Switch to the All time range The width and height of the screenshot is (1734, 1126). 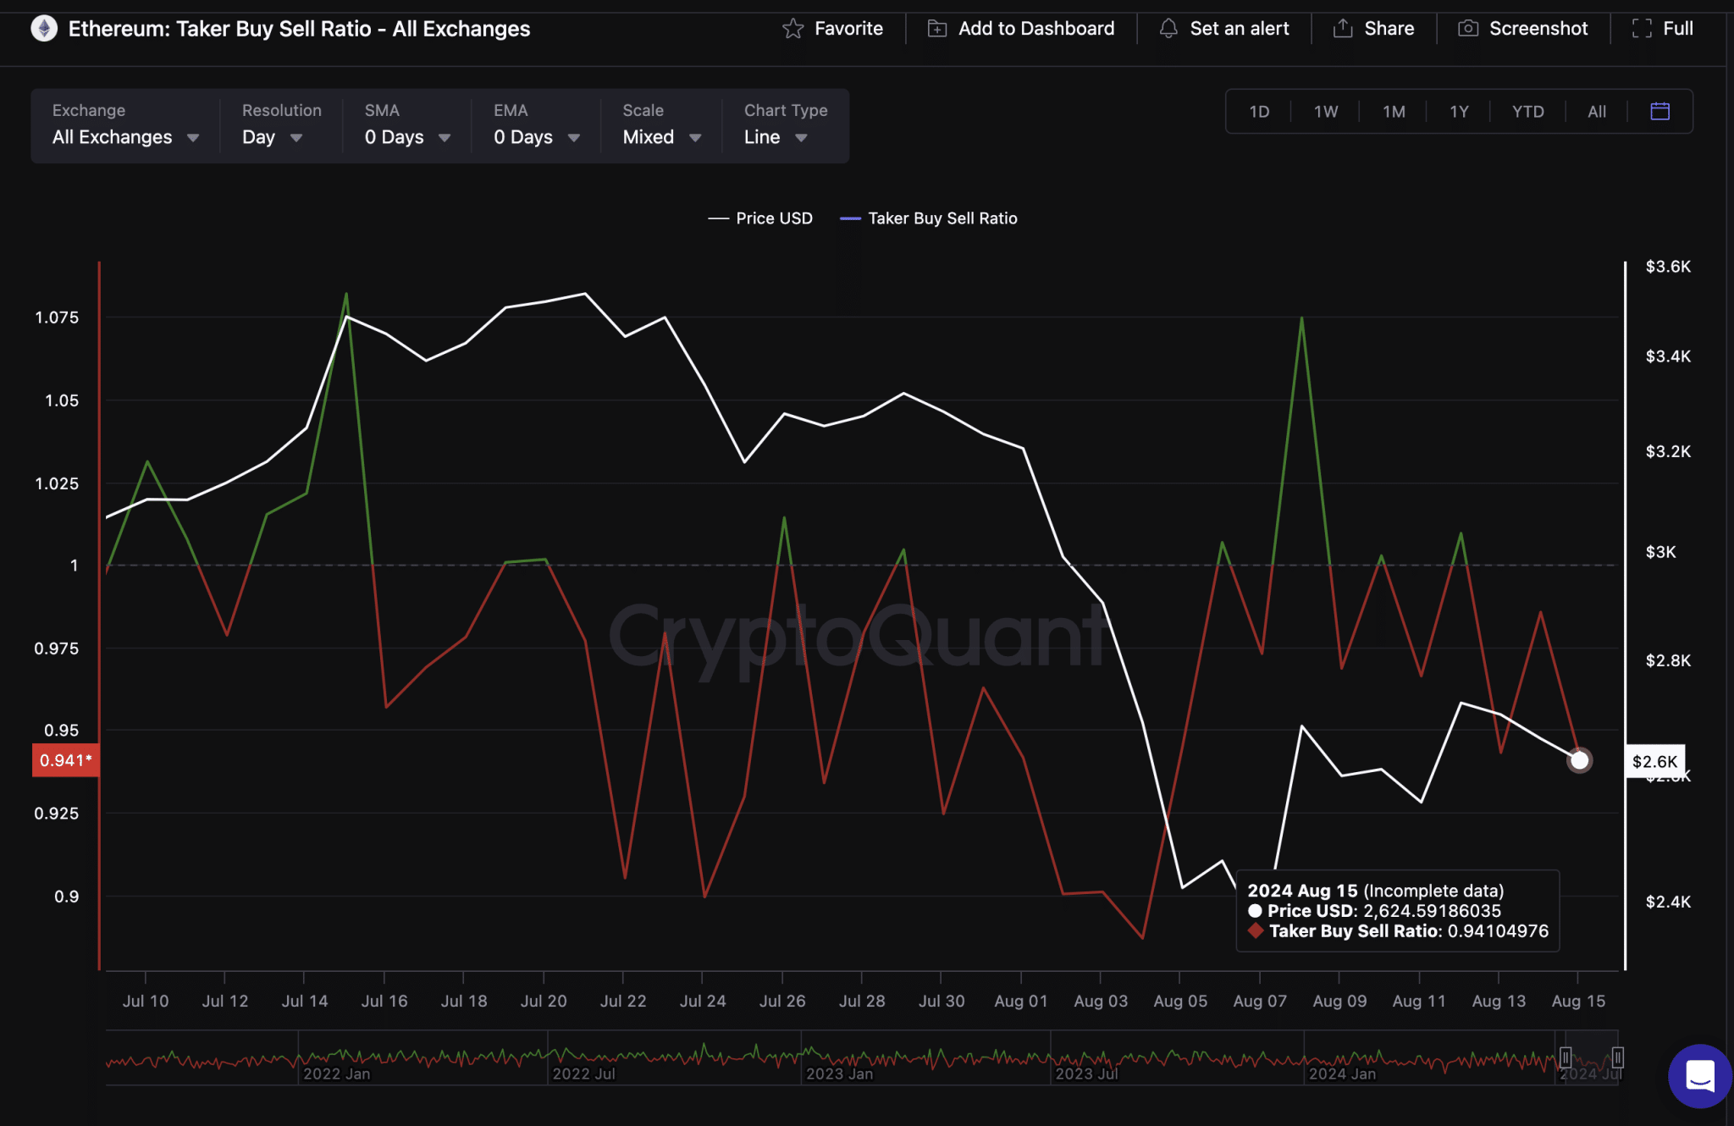pyautogui.click(x=1596, y=112)
